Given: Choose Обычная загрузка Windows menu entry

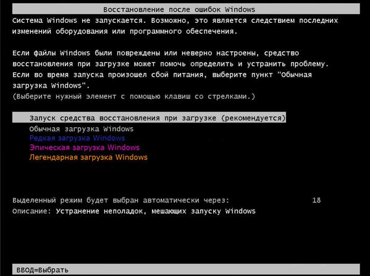Looking at the screenshot, I should [82, 129].
